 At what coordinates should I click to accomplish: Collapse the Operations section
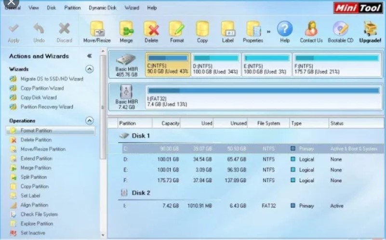pos(89,120)
